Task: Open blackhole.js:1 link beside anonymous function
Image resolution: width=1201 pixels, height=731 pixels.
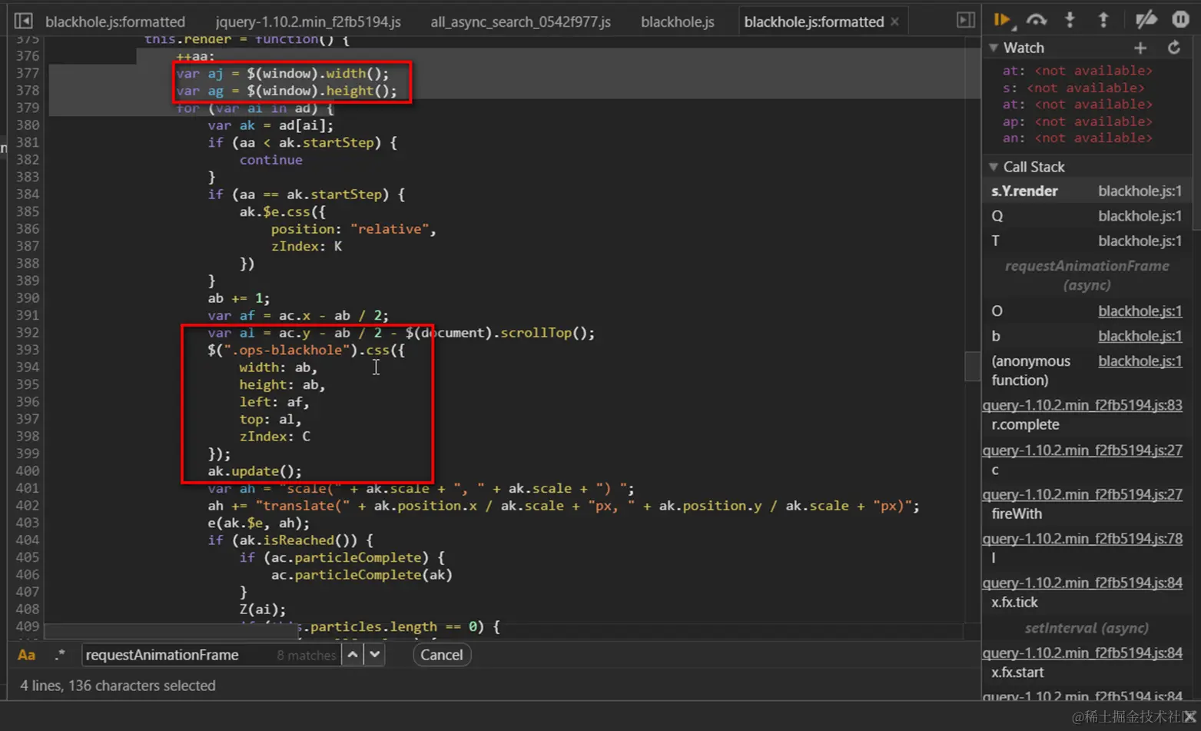Action: click(1140, 361)
